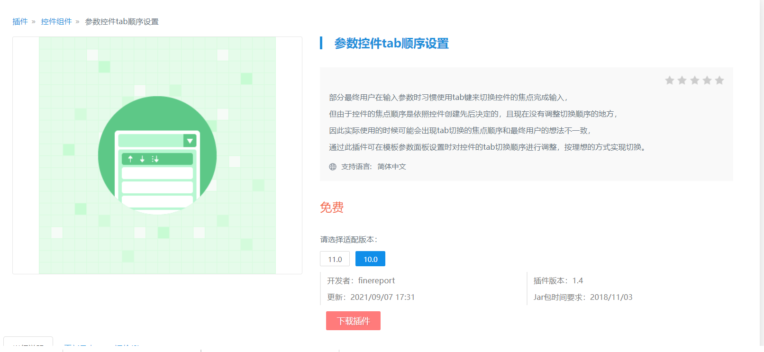Viewport: 764px width, 352px height.
Task: Rate plugin with the second star
Action: coord(682,81)
